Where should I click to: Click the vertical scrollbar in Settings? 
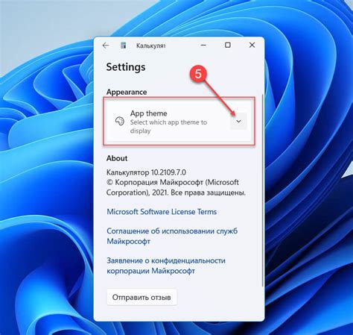point(263,190)
